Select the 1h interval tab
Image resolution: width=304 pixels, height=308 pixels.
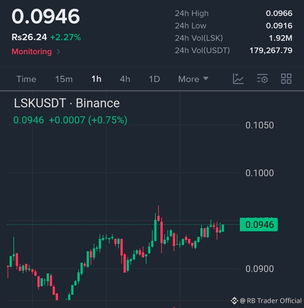tap(97, 79)
